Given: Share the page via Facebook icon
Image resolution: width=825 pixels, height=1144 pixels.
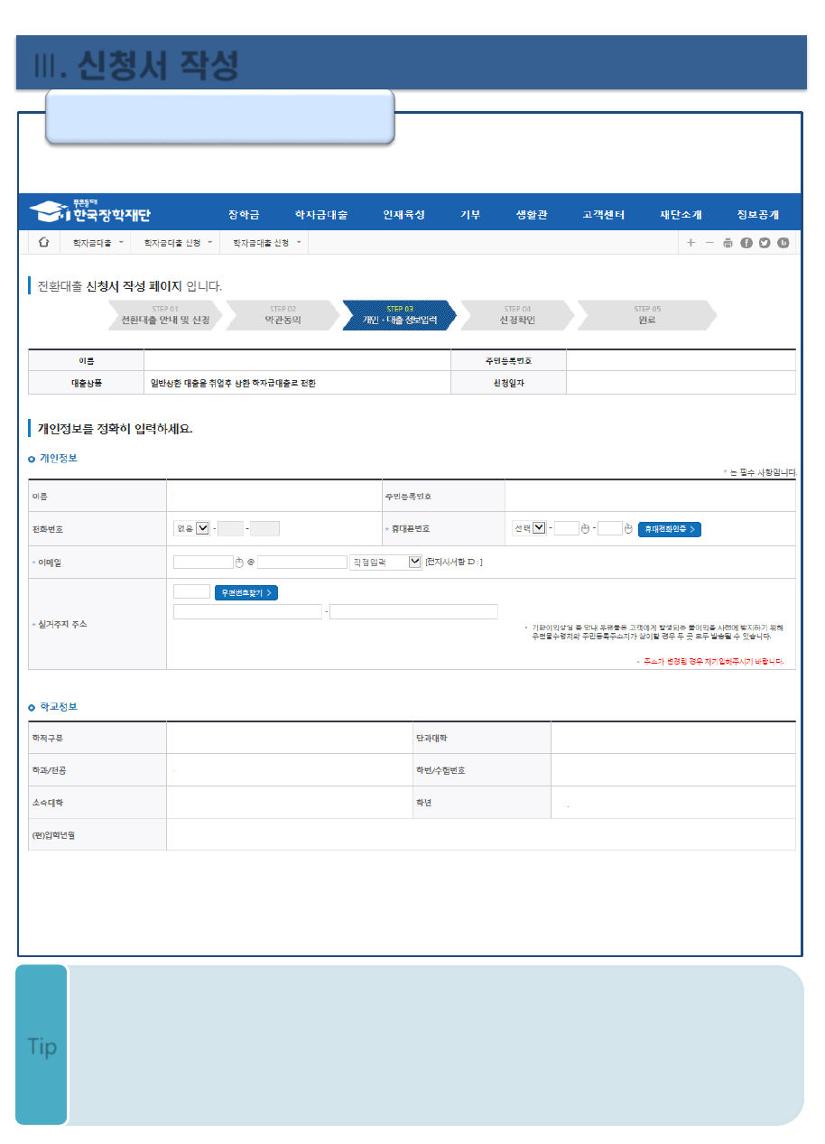Looking at the screenshot, I should 746,243.
